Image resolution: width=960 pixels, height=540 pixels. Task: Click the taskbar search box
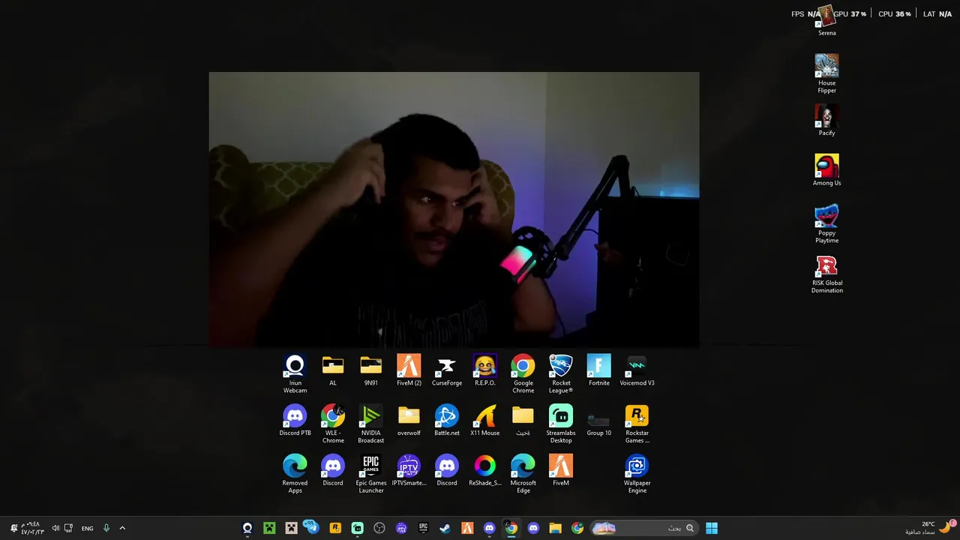(644, 528)
